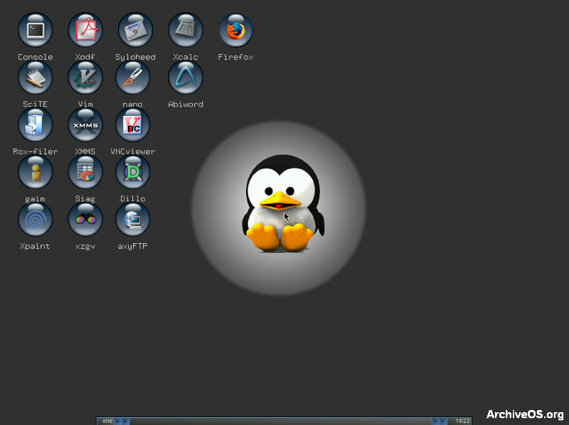Open the Siag spreadsheet icon
The width and height of the screenshot is (569, 425).
click(x=85, y=172)
